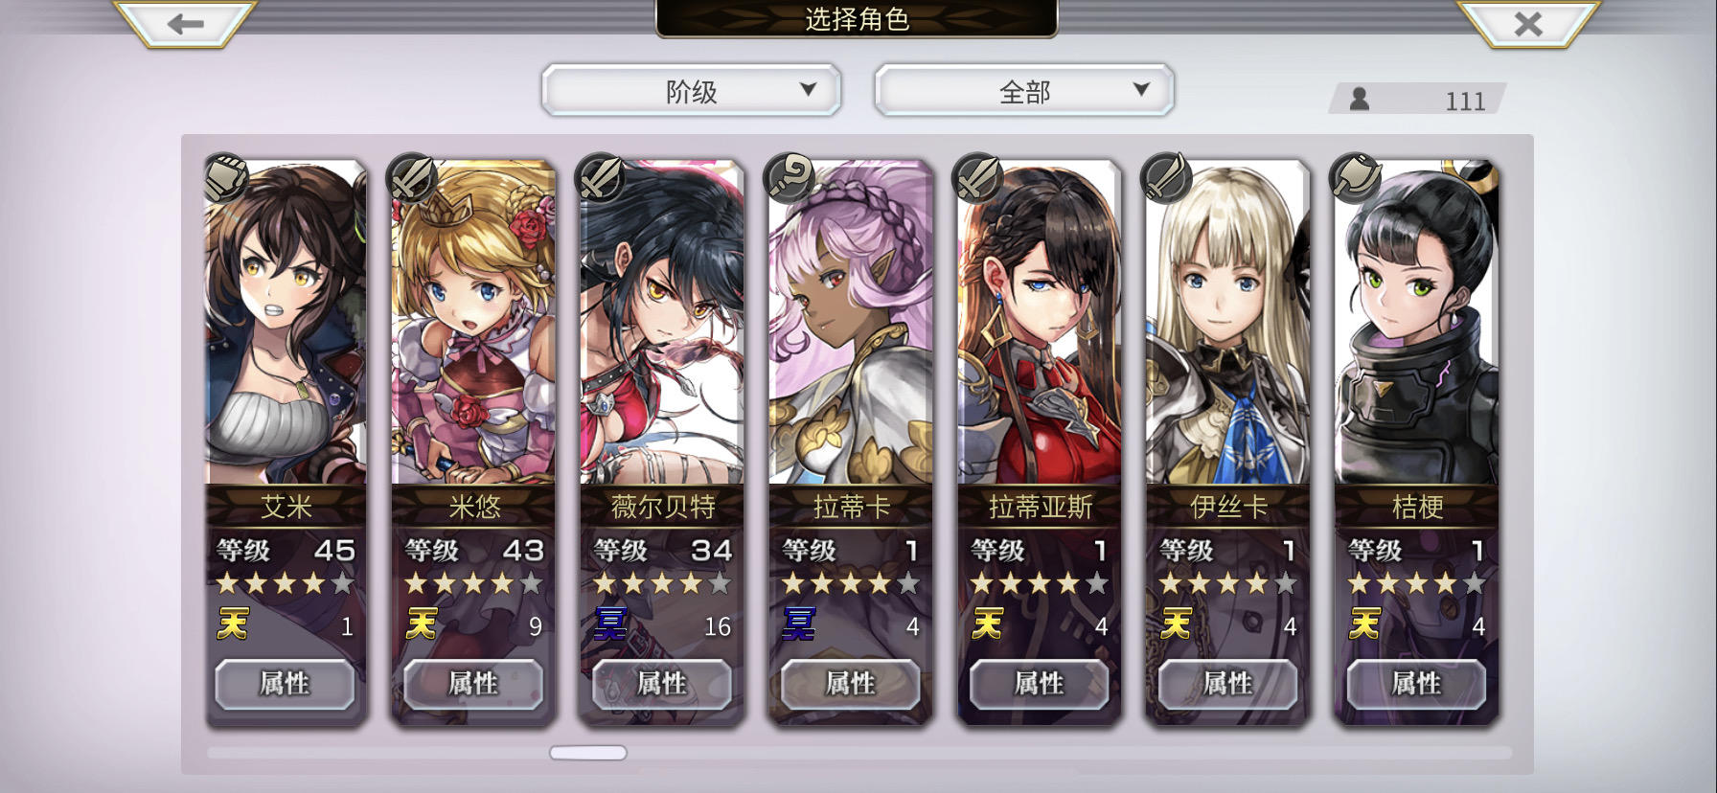Open the 全部 filter dropdown
1717x793 pixels.
pyautogui.click(x=1024, y=91)
